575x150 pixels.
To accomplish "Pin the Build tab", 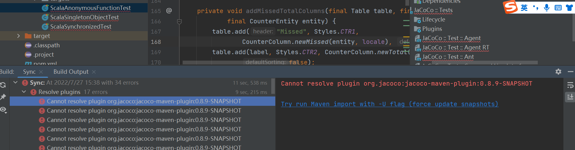I will pyautogui.click(x=3, y=97).
